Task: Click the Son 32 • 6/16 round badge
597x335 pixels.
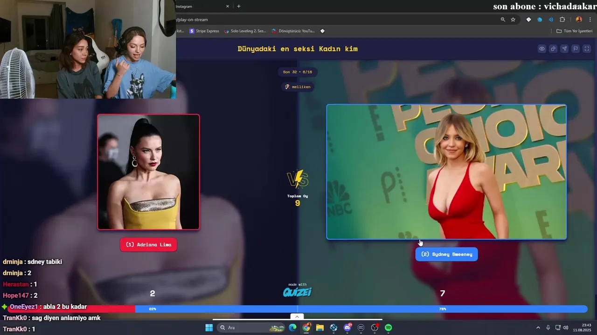Action: [x=298, y=72]
